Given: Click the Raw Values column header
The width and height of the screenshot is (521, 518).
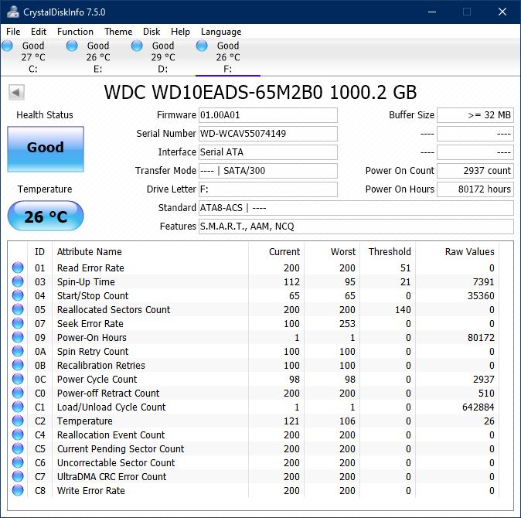Looking at the screenshot, I should point(457,252).
